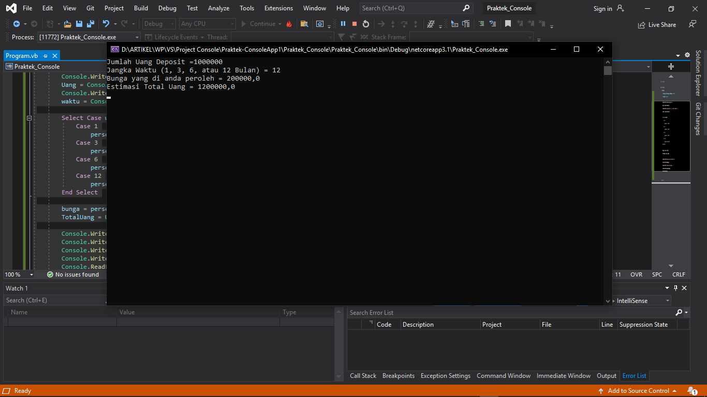This screenshot has width=707, height=397.
Task: Click the split editor icon above the scrollbar
Action: pyautogui.click(x=671, y=66)
